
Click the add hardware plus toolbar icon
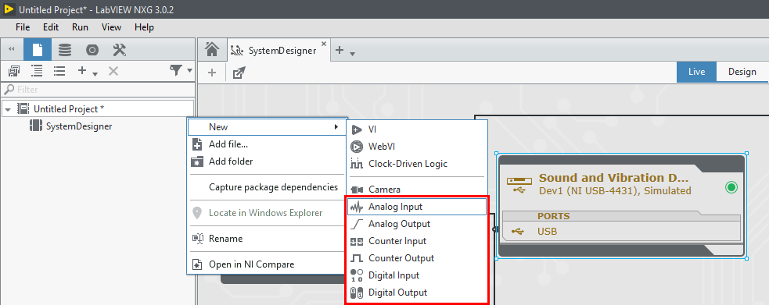tap(212, 73)
